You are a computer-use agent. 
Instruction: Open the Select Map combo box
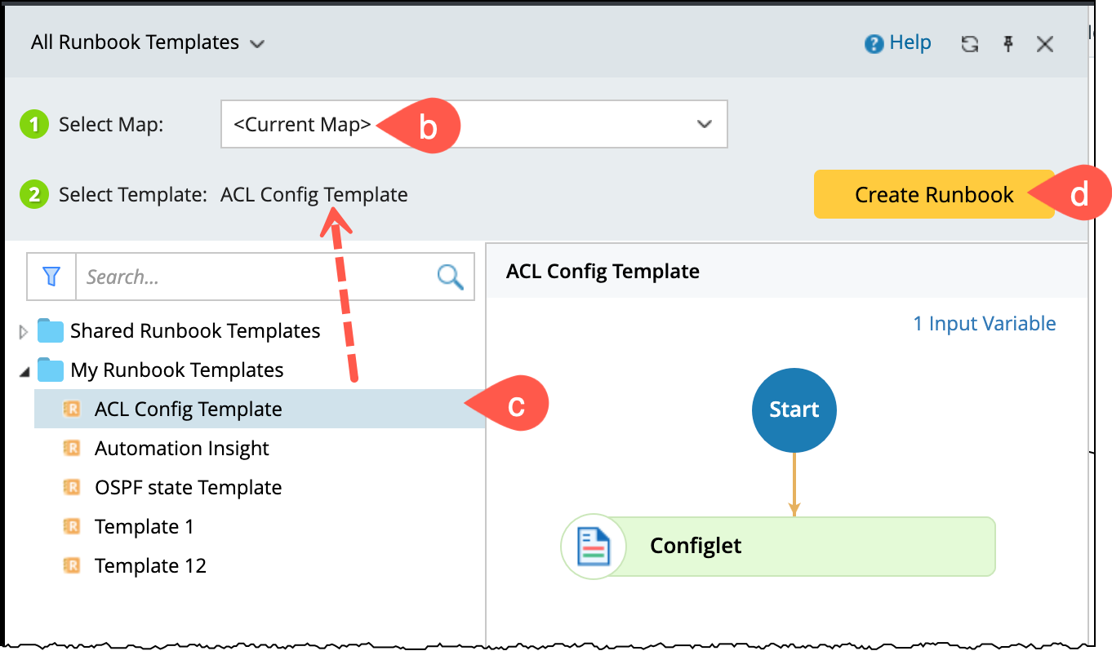click(x=474, y=125)
